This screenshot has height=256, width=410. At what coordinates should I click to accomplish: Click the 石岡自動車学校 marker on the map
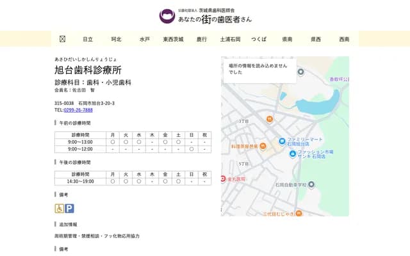coord(311,184)
